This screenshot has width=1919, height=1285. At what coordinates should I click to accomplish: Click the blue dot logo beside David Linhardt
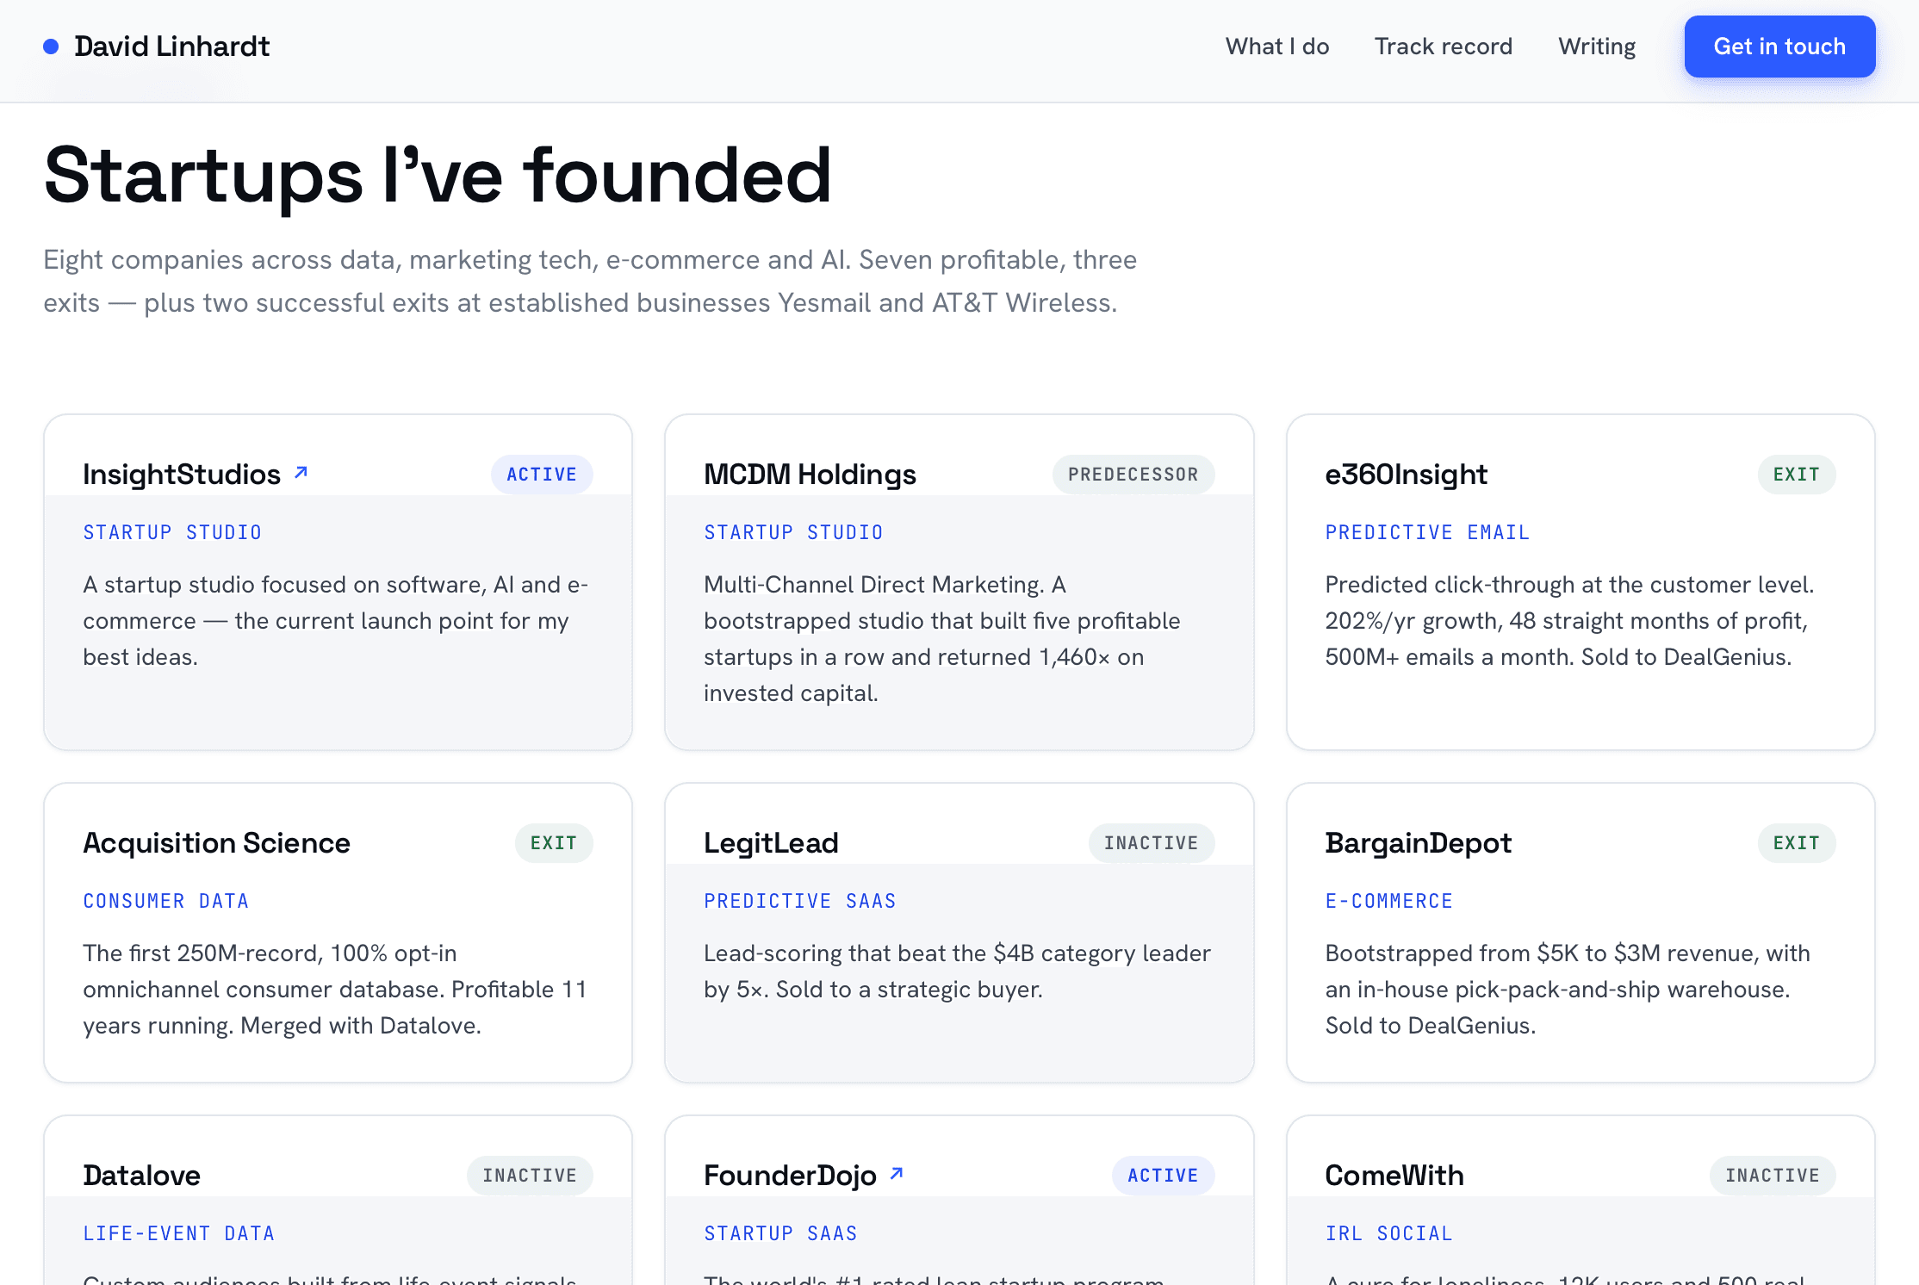51,47
